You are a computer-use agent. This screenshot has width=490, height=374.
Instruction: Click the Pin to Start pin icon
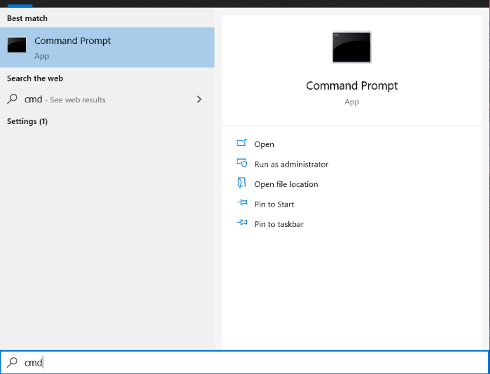[242, 204]
